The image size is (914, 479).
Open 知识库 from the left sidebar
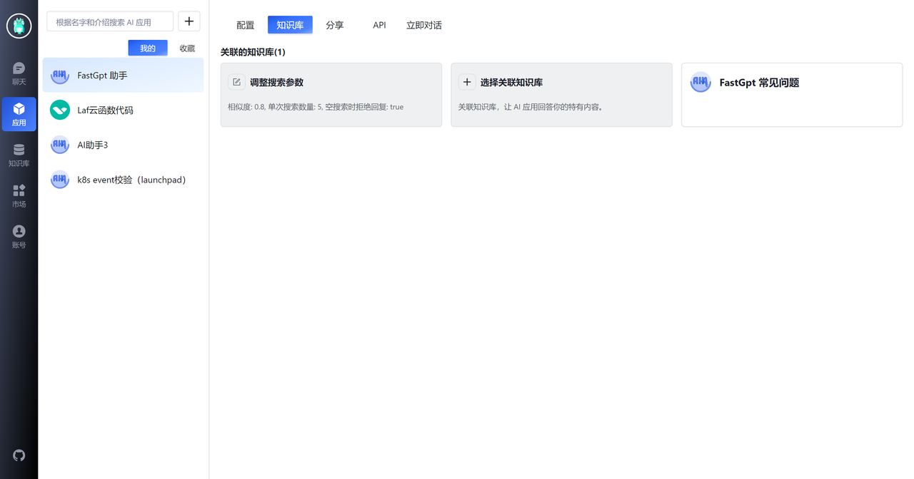(19, 154)
